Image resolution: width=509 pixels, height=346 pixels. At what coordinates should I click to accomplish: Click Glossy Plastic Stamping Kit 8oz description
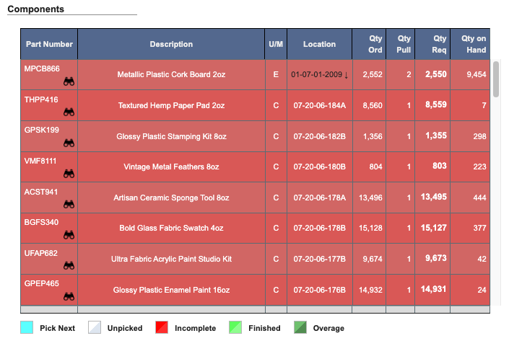171,136
